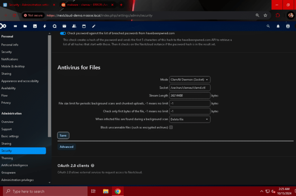
Task: Click the File size limit input field
Action: (190, 103)
